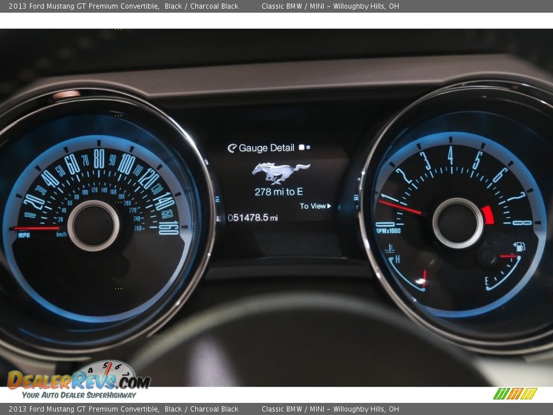The height and width of the screenshot is (415, 553).
Task: Click the 6 mark on tachometer
Action: point(500,175)
